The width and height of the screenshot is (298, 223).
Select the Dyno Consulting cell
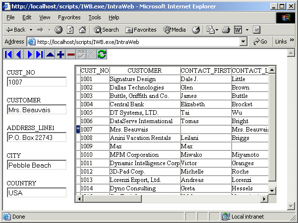pyautogui.click(x=145, y=188)
